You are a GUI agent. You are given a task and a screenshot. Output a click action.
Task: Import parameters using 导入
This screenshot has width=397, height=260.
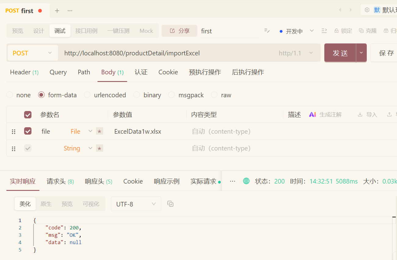click(367, 115)
